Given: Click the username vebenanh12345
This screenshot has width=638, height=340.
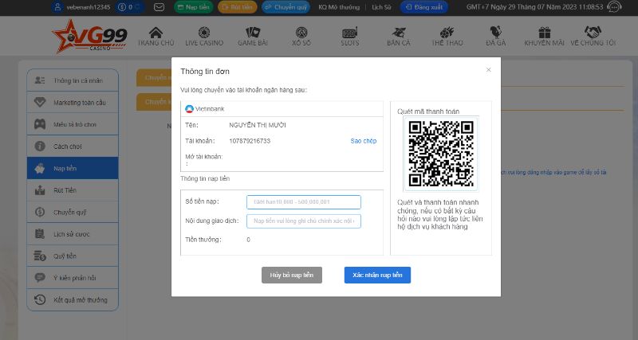Looking at the screenshot, I should click(89, 7).
